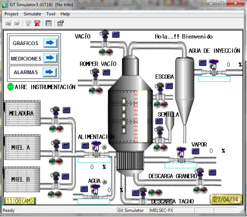
Task: Open the device monitor list toolbar icon
Action: point(49,24)
